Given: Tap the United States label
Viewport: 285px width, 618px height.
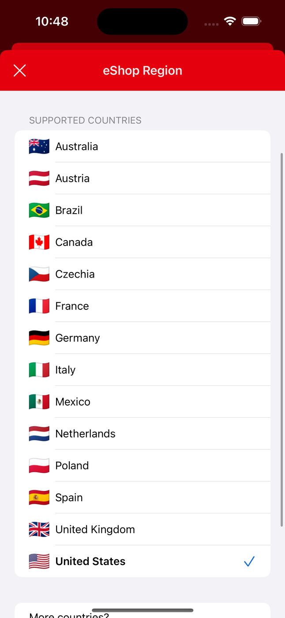Looking at the screenshot, I should (90, 561).
